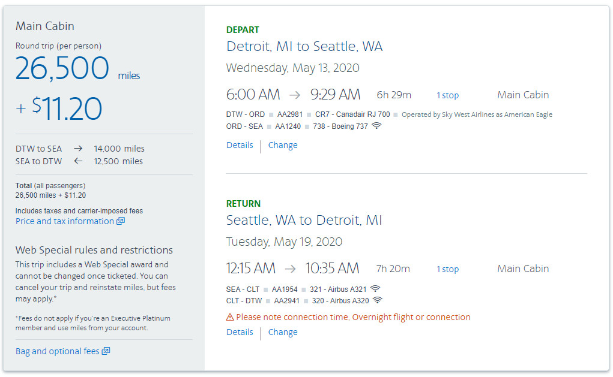Click the overnight flight connection warning text
This screenshot has width=613, height=377.
point(353,317)
